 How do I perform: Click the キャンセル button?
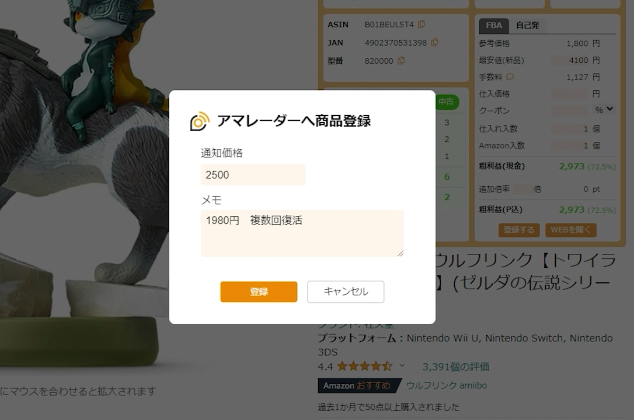(346, 292)
